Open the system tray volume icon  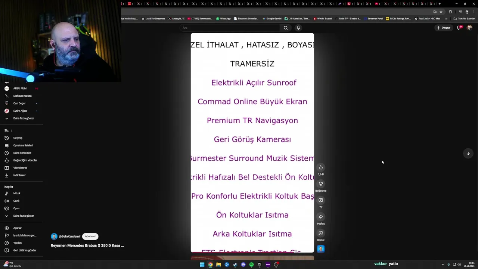click(x=459, y=265)
